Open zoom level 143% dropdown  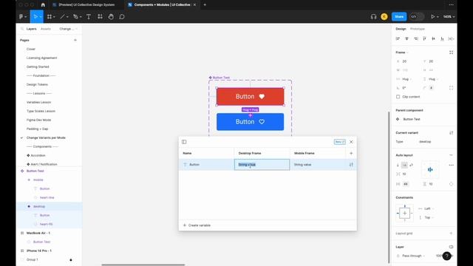(449, 16)
